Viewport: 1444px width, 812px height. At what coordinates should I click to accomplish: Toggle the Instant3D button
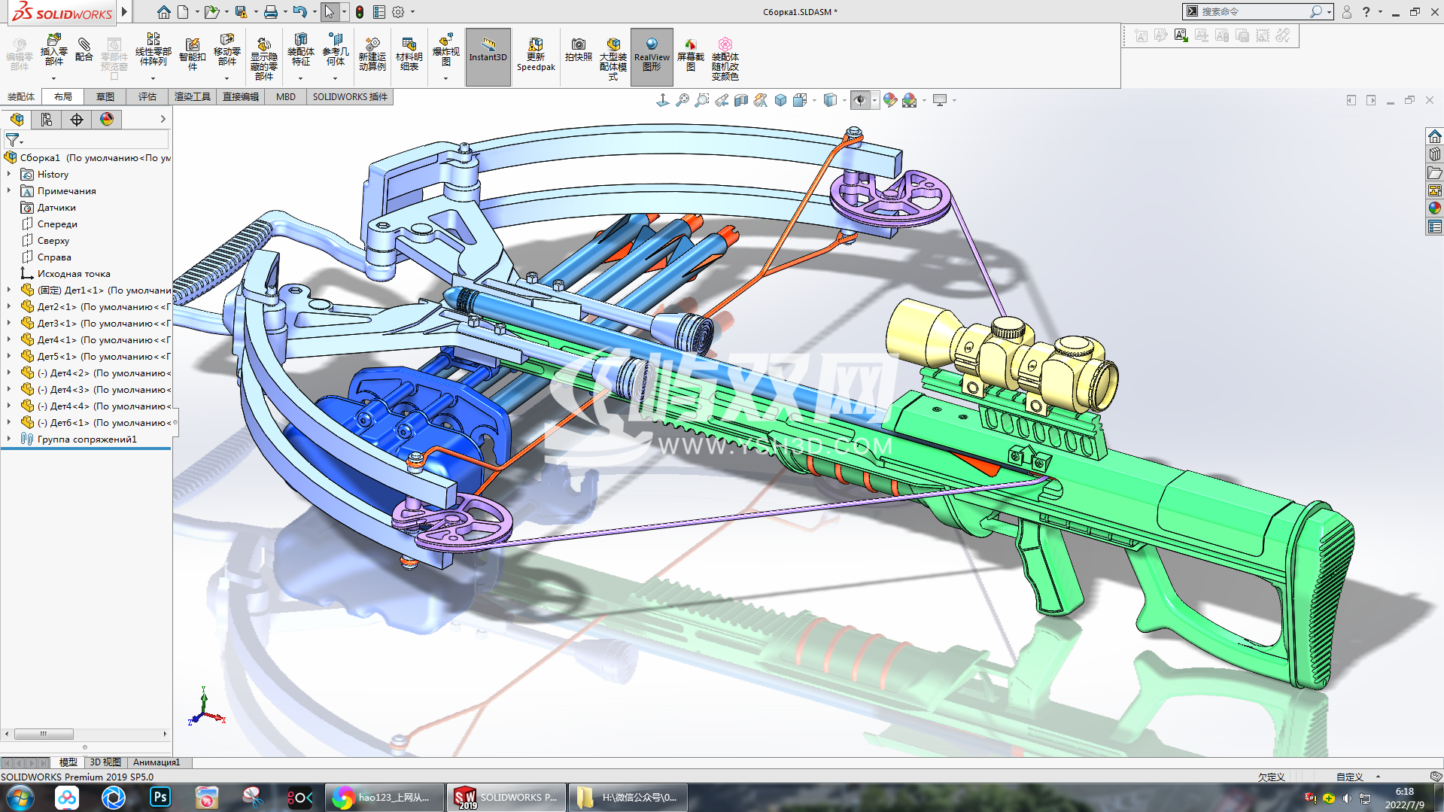tap(488, 54)
